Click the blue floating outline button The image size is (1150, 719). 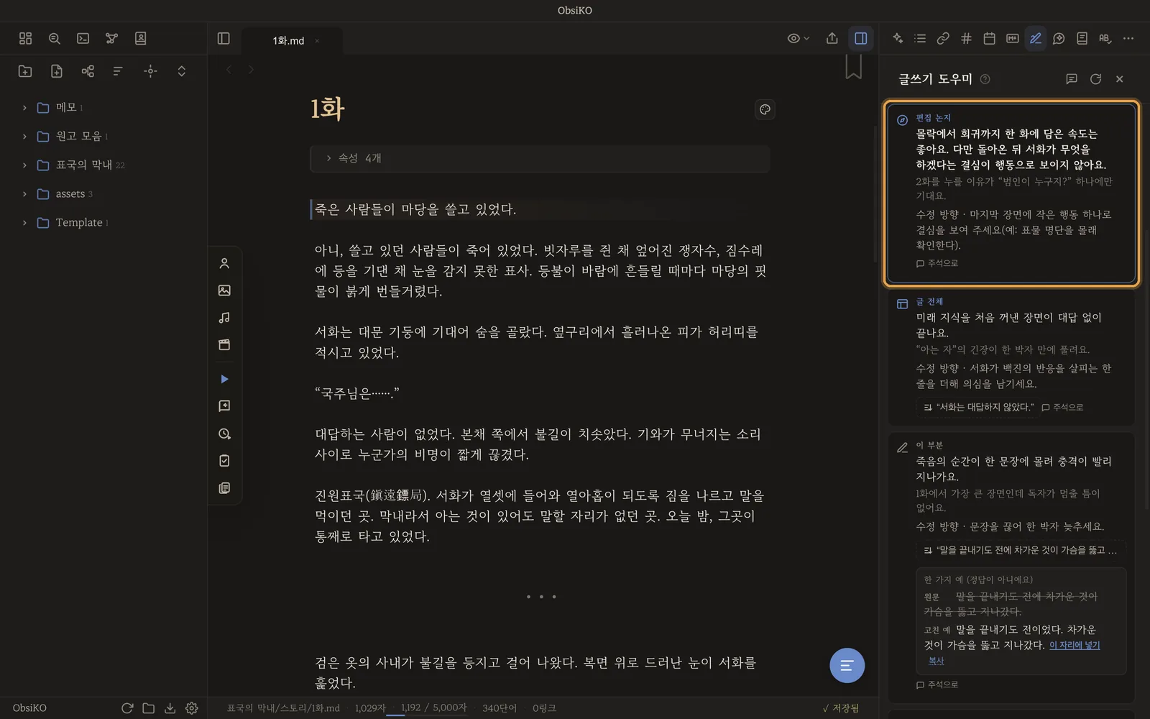[847, 665]
